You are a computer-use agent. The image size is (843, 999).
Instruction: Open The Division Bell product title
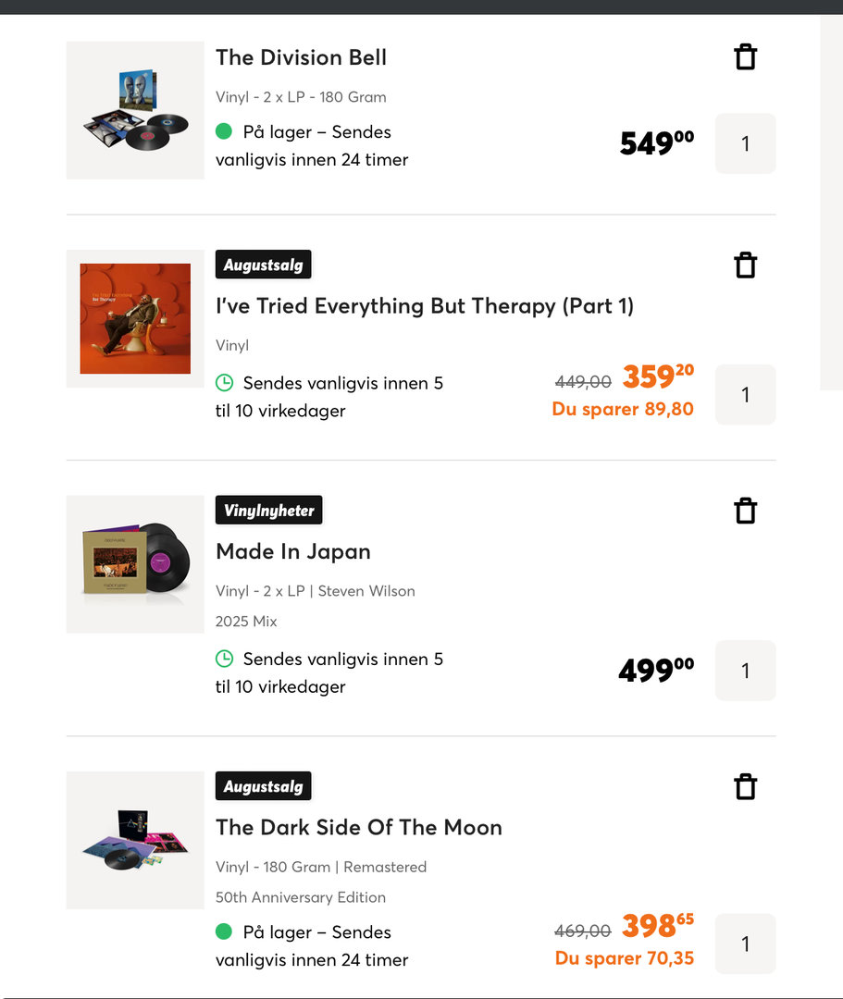click(301, 57)
